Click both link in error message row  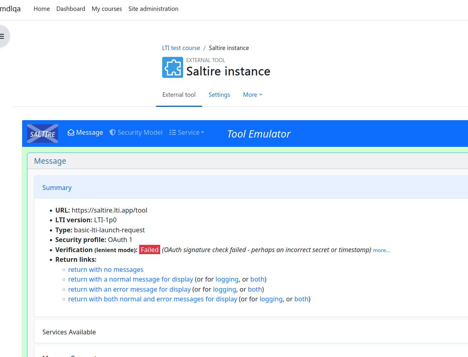click(x=255, y=289)
